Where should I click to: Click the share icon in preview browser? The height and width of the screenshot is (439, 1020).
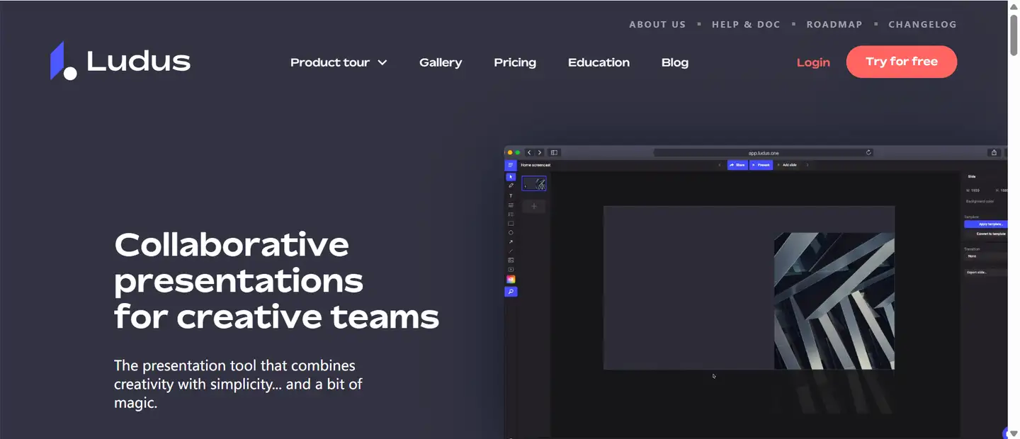(994, 152)
